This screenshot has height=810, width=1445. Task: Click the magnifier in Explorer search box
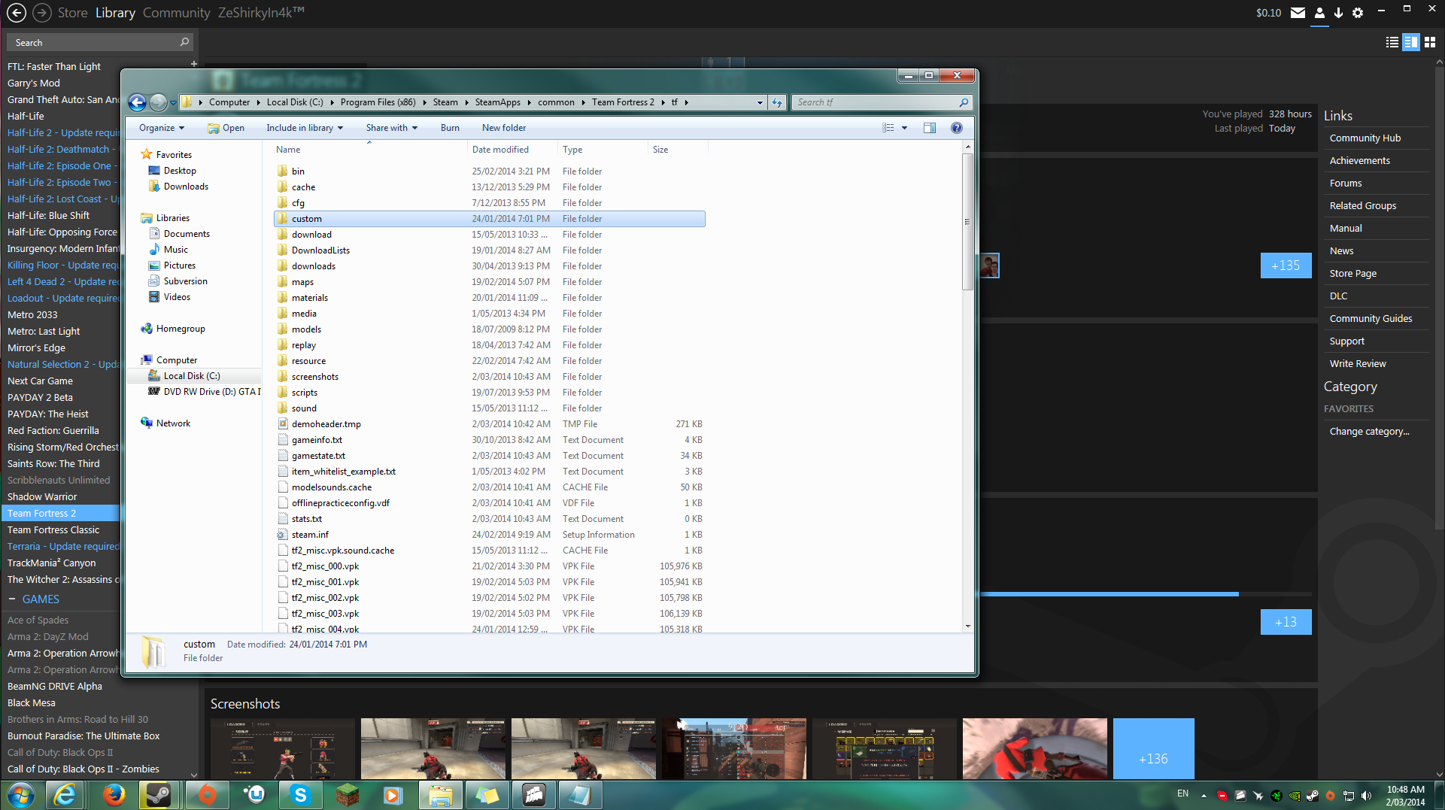(x=964, y=102)
